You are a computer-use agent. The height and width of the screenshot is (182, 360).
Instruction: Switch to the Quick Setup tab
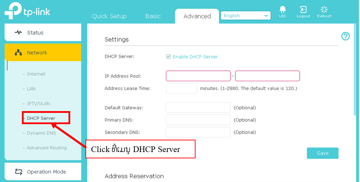(x=109, y=16)
